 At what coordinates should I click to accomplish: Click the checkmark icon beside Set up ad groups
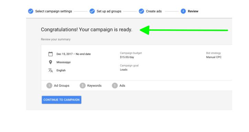(92, 11)
